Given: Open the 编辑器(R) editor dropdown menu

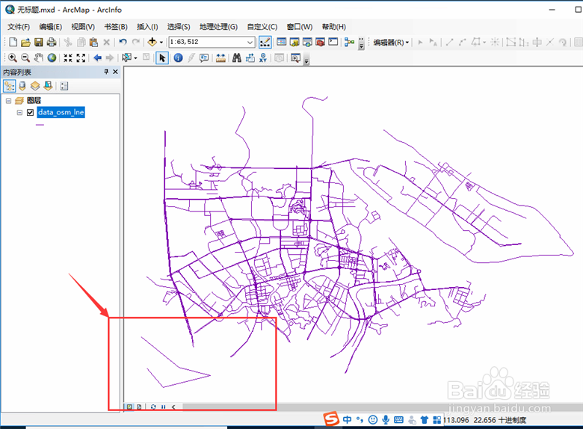Looking at the screenshot, I should pyautogui.click(x=391, y=43).
